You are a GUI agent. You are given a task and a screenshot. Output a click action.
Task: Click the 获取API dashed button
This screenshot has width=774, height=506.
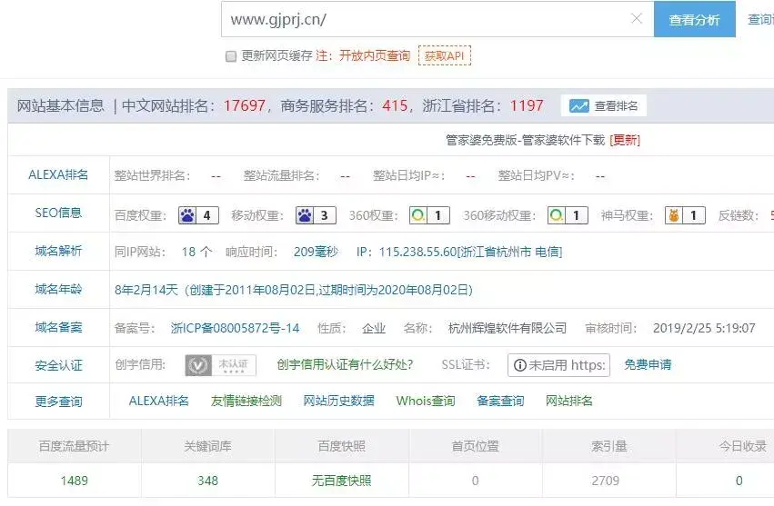[x=444, y=55]
